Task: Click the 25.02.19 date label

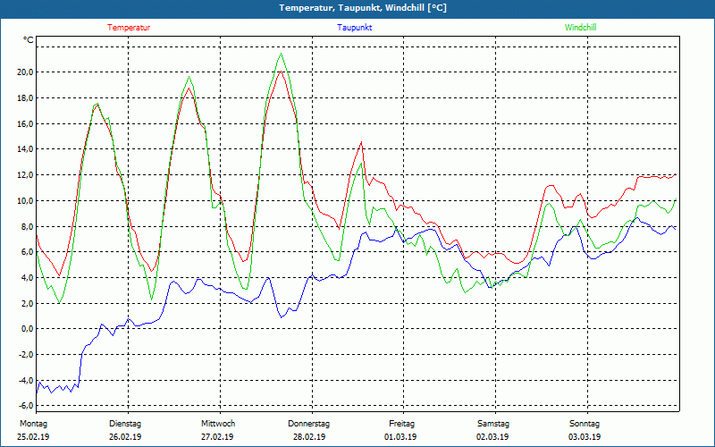Action: [33, 437]
